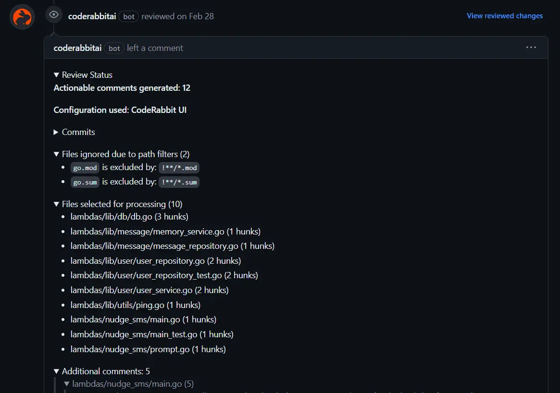Screen dimensions: 560x393
Task: Click the bot badge in the comment header
Action: (x=114, y=48)
